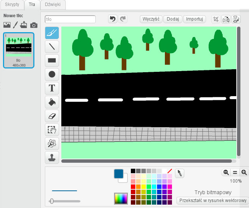The image size is (249, 208).
Task: Open the rainbow color gradient picker
Action: pyautogui.click(x=121, y=198)
